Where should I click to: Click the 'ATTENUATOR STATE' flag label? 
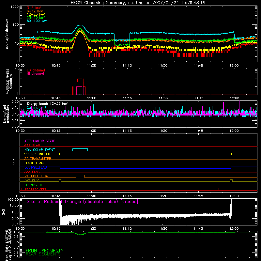point(39,141)
